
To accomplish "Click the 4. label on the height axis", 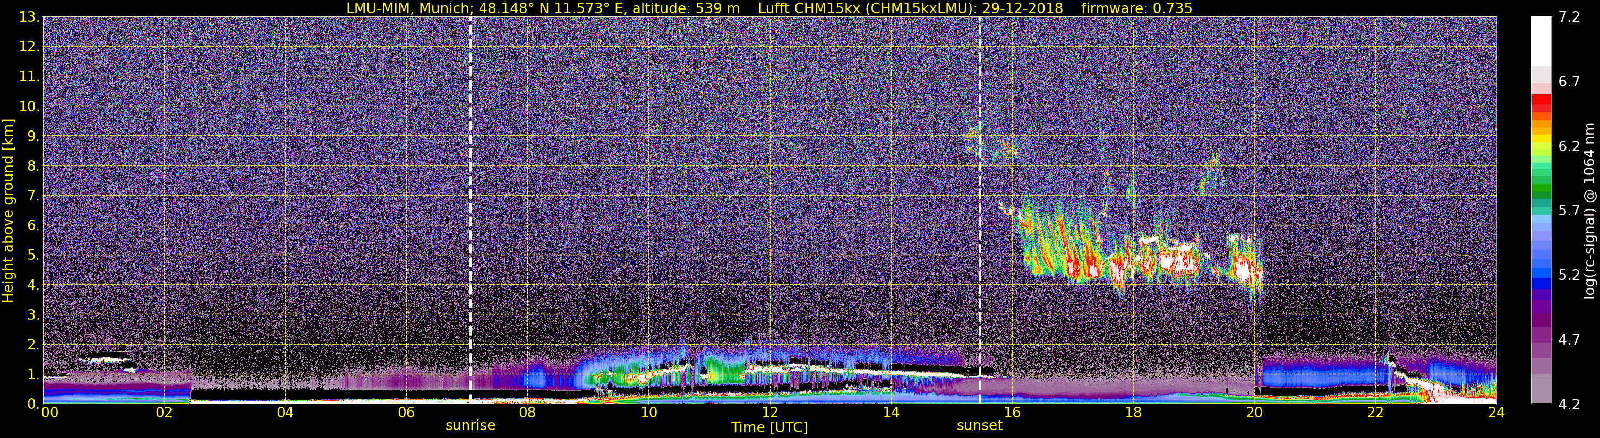I will click(33, 285).
